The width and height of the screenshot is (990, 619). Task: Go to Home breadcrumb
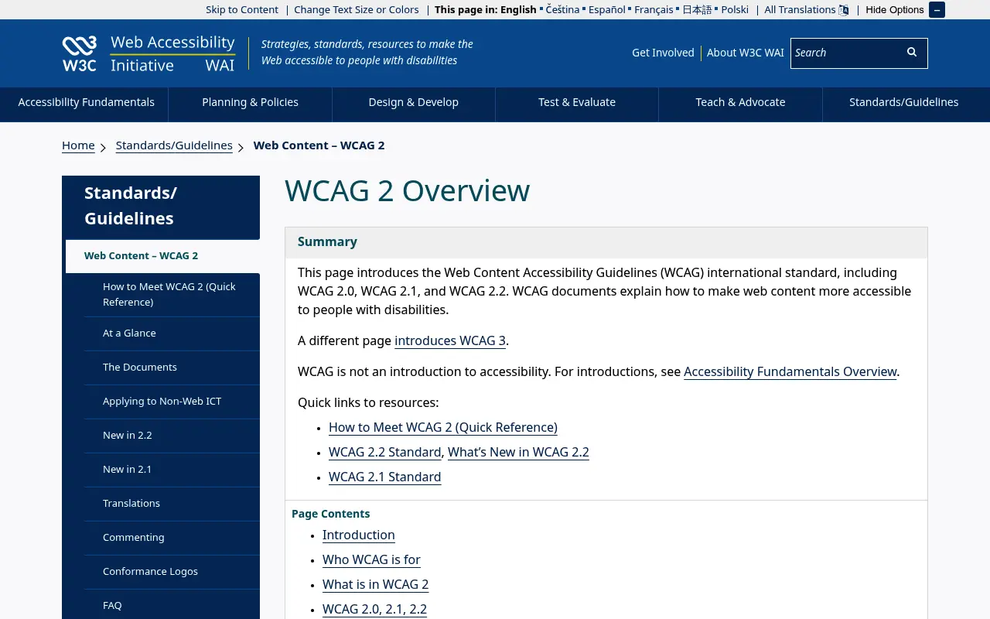[78, 145]
